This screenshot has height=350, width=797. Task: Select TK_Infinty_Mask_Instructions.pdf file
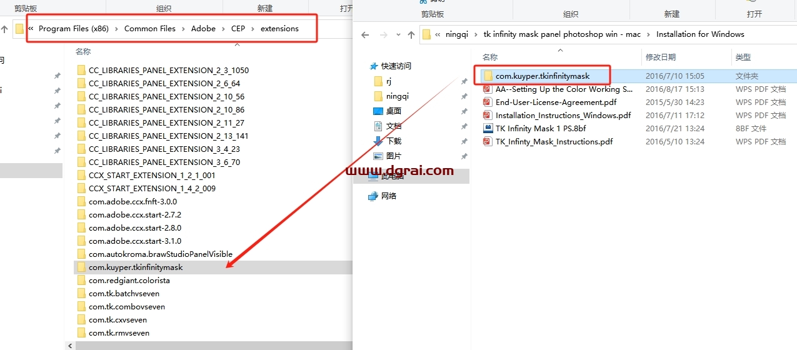click(554, 142)
